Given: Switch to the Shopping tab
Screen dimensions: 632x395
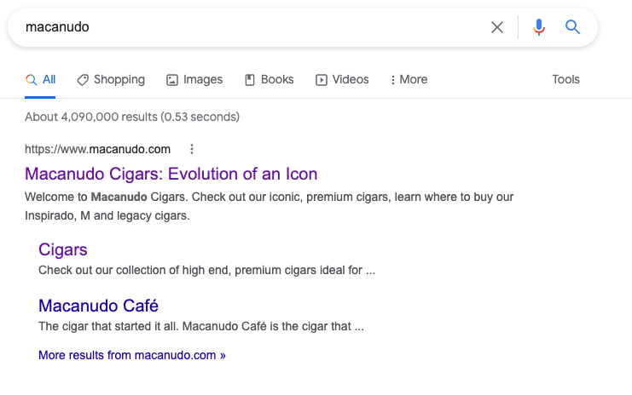Looking at the screenshot, I should click(x=111, y=80).
